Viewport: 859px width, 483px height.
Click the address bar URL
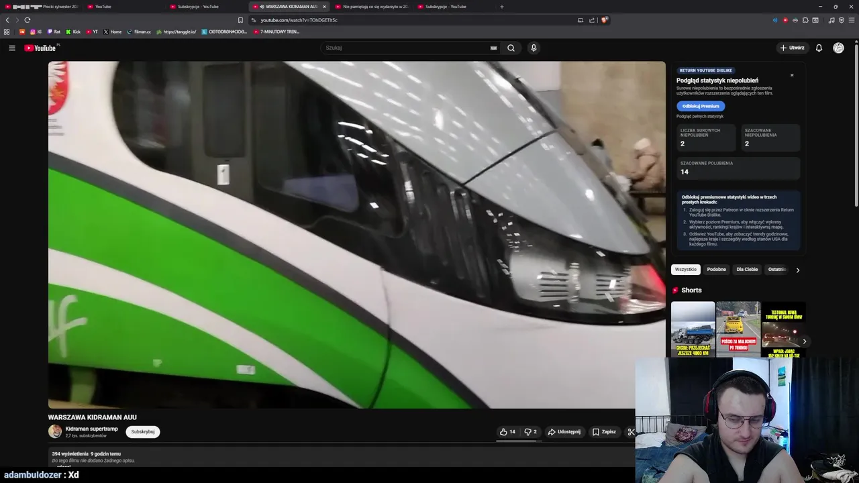(299, 20)
